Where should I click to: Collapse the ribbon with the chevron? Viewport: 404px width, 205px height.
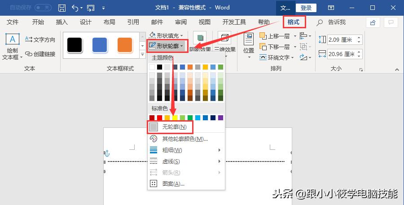(x=397, y=70)
